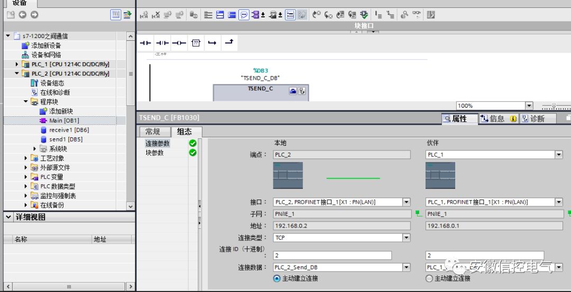Click the insert network toolbar icon
This screenshot has height=292, width=571.
[144, 15]
